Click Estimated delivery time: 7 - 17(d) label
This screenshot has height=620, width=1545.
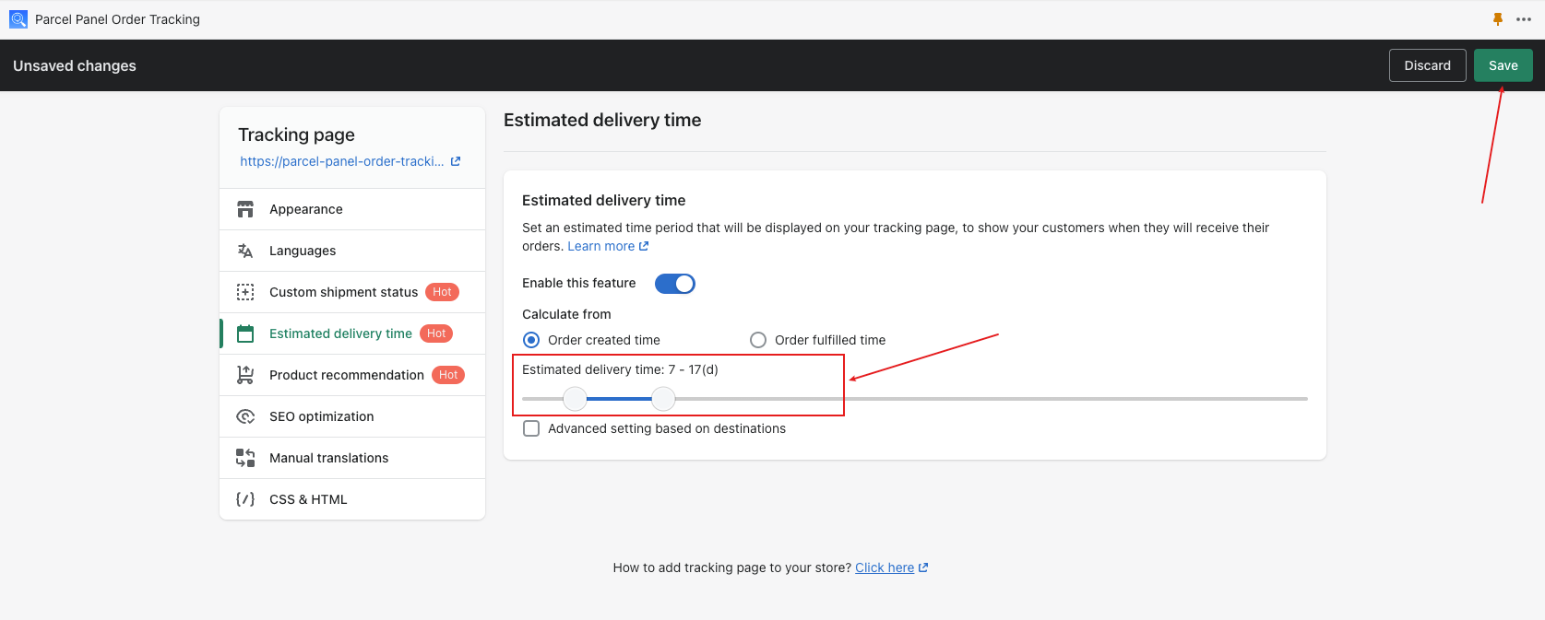click(x=620, y=369)
